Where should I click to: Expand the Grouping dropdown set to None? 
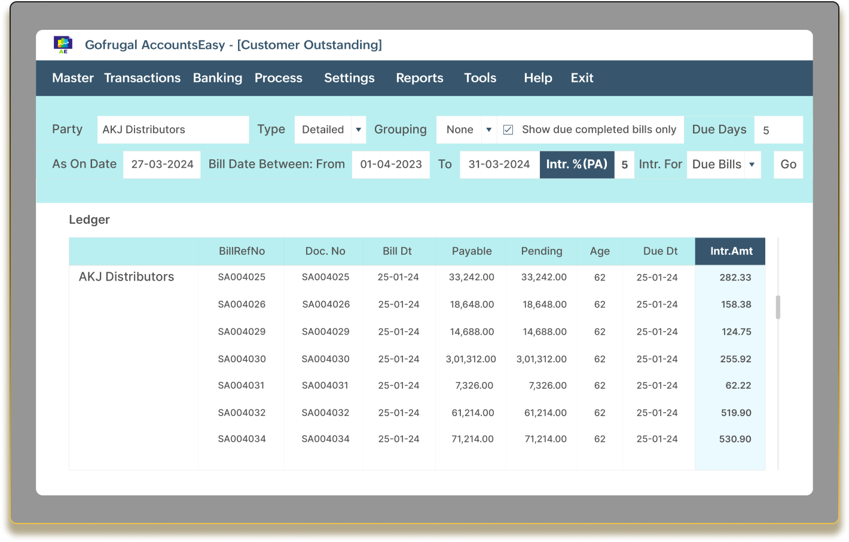pos(488,130)
